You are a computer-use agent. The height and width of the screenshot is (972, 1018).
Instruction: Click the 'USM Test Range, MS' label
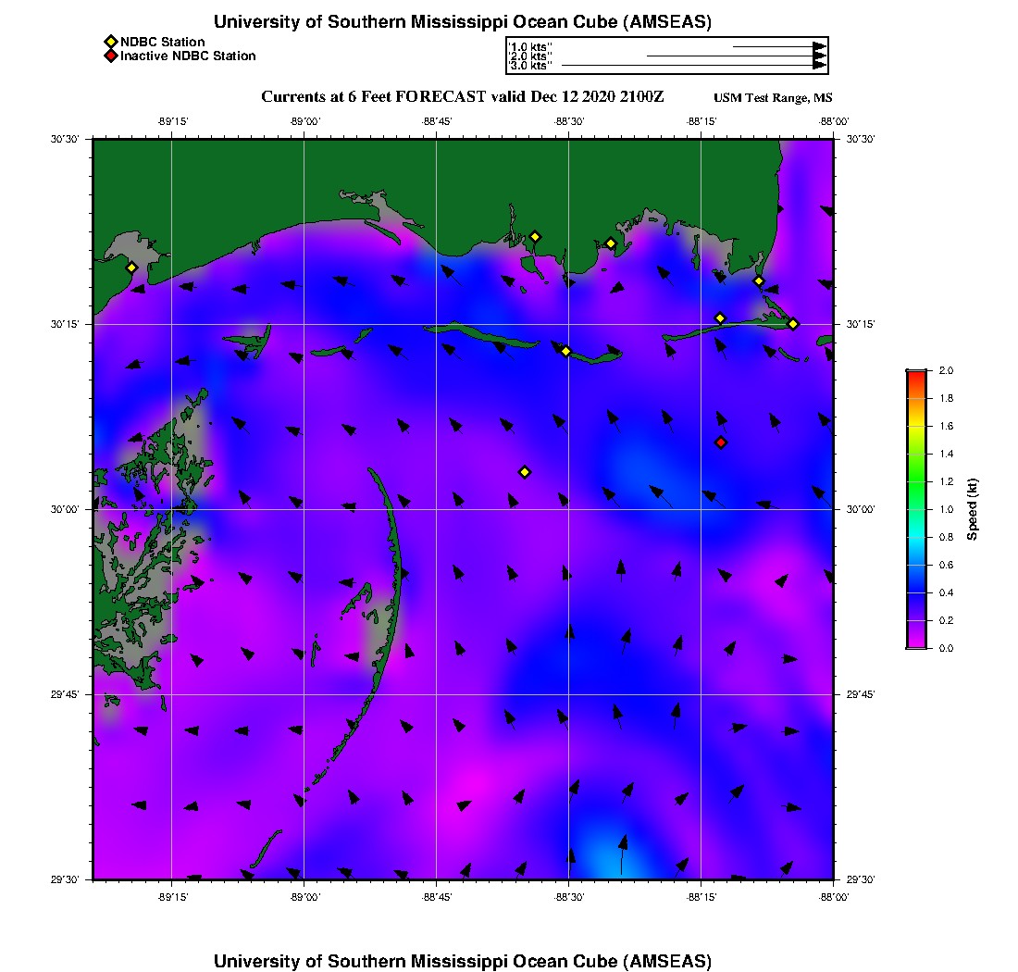pos(773,98)
